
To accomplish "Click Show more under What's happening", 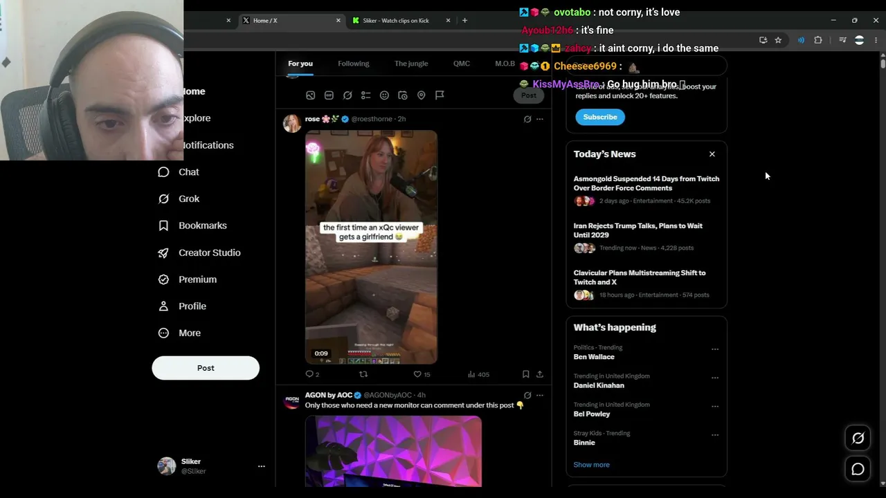I will point(591,465).
